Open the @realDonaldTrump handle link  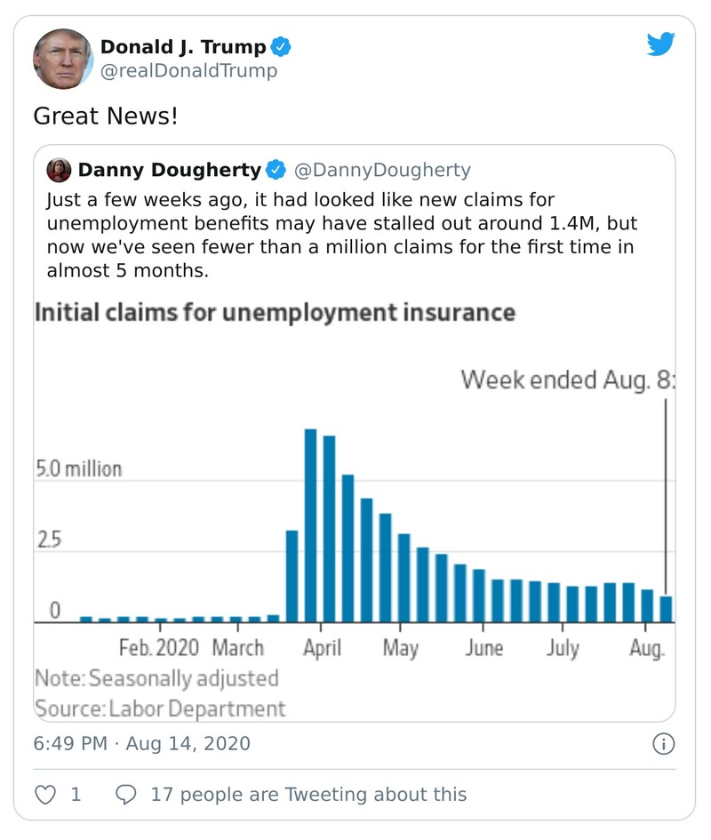click(188, 71)
